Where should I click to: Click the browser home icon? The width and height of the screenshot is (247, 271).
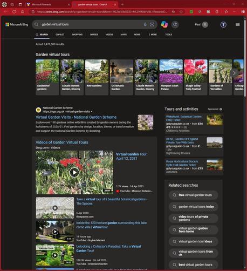[23, 12]
